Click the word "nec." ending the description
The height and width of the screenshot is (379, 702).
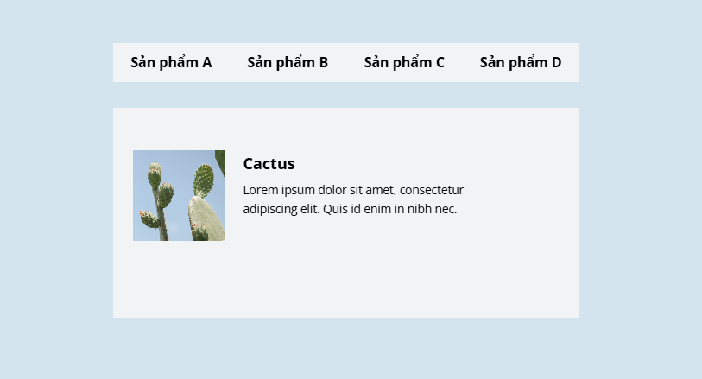[x=446, y=209]
